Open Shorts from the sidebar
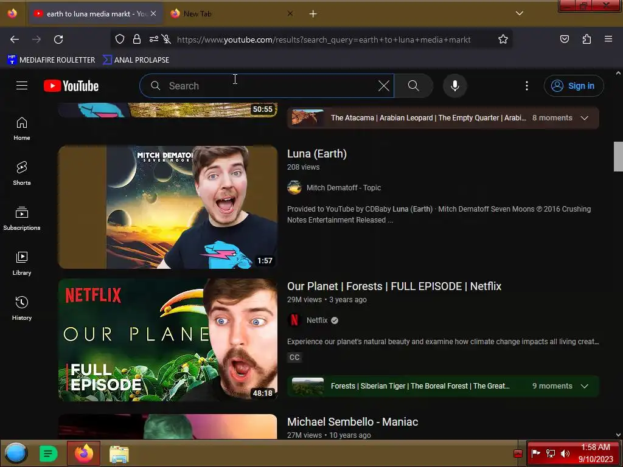The image size is (623, 467). tap(22, 173)
